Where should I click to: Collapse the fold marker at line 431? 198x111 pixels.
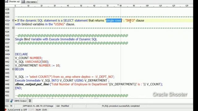coord(13,20)
